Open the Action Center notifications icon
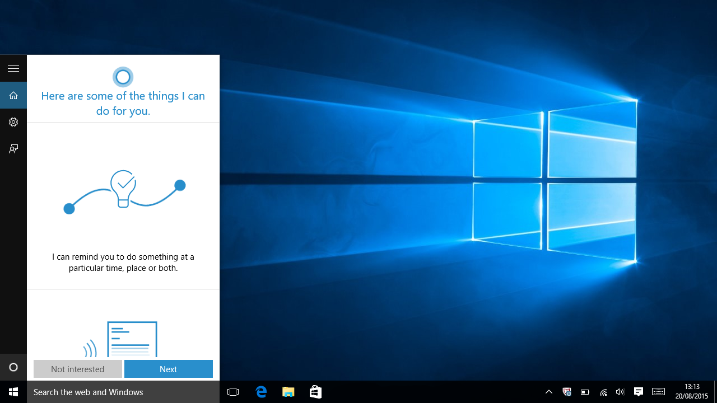717x403 pixels. (638, 392)
